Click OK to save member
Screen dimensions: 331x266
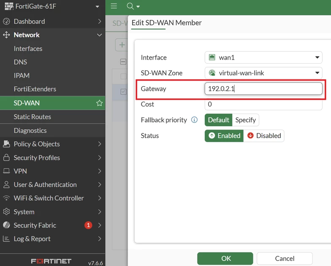(x=225, y=258)
